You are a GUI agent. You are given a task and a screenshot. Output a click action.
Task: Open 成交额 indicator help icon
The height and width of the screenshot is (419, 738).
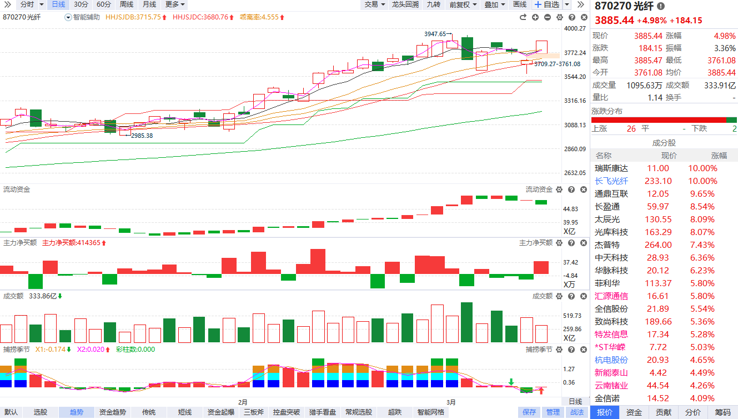(571, 296)
